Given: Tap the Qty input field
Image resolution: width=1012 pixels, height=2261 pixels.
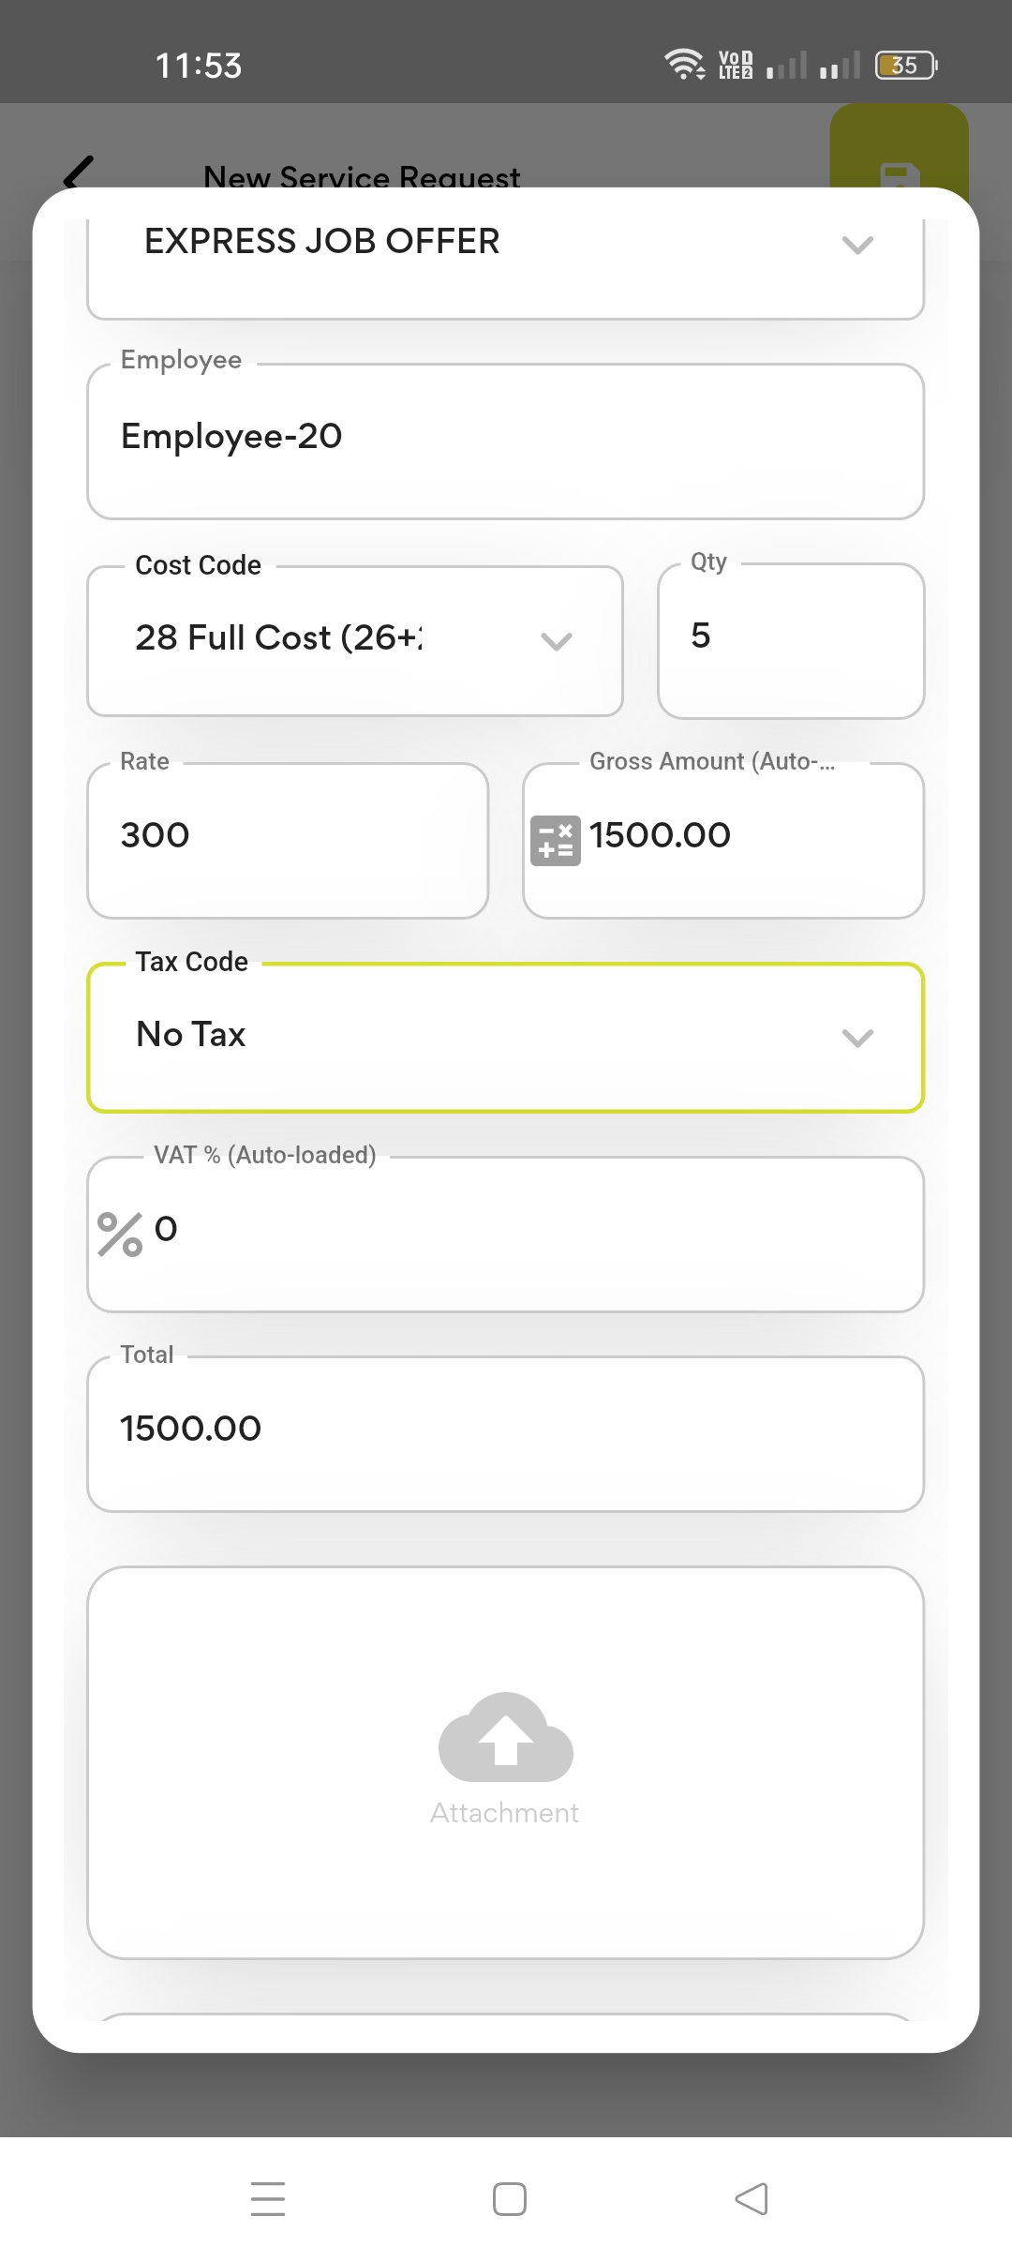Looking at the screenshot, I should (x=791, y=639).
